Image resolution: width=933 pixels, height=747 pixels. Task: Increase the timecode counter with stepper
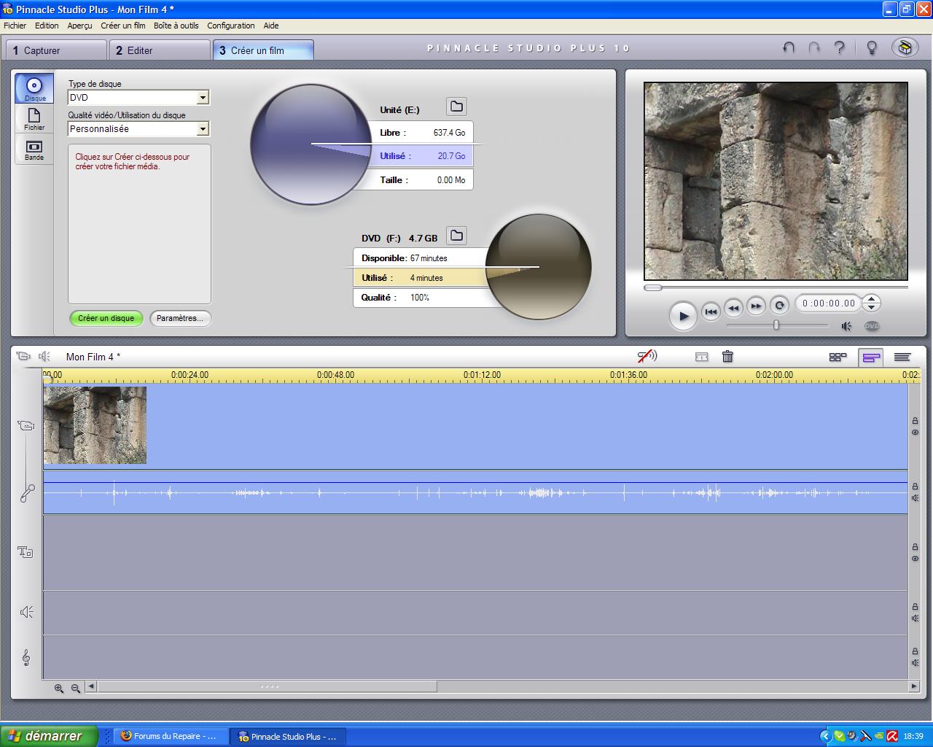(x=871, y=298)
